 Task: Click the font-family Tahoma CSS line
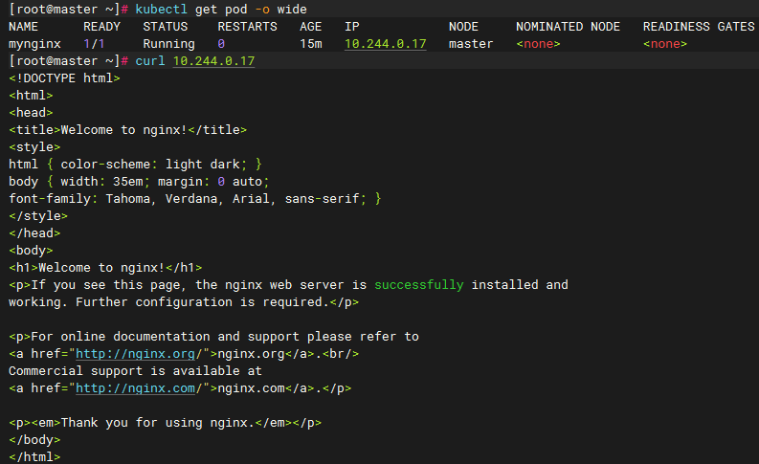pos(194,199)
